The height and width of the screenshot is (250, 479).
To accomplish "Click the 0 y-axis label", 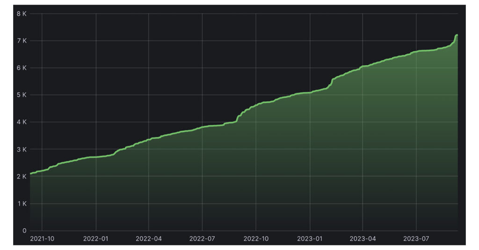I will pyautogui.click(x=24, y=231).
